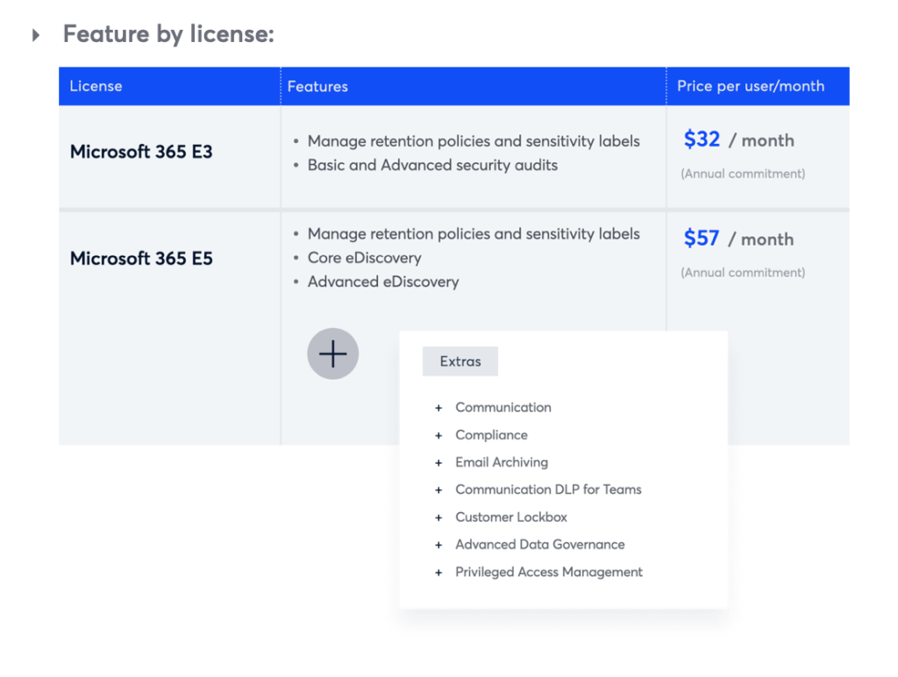Select the Communication extras entry text
Screen dimensions: 898x677
(x=503, y=407)
